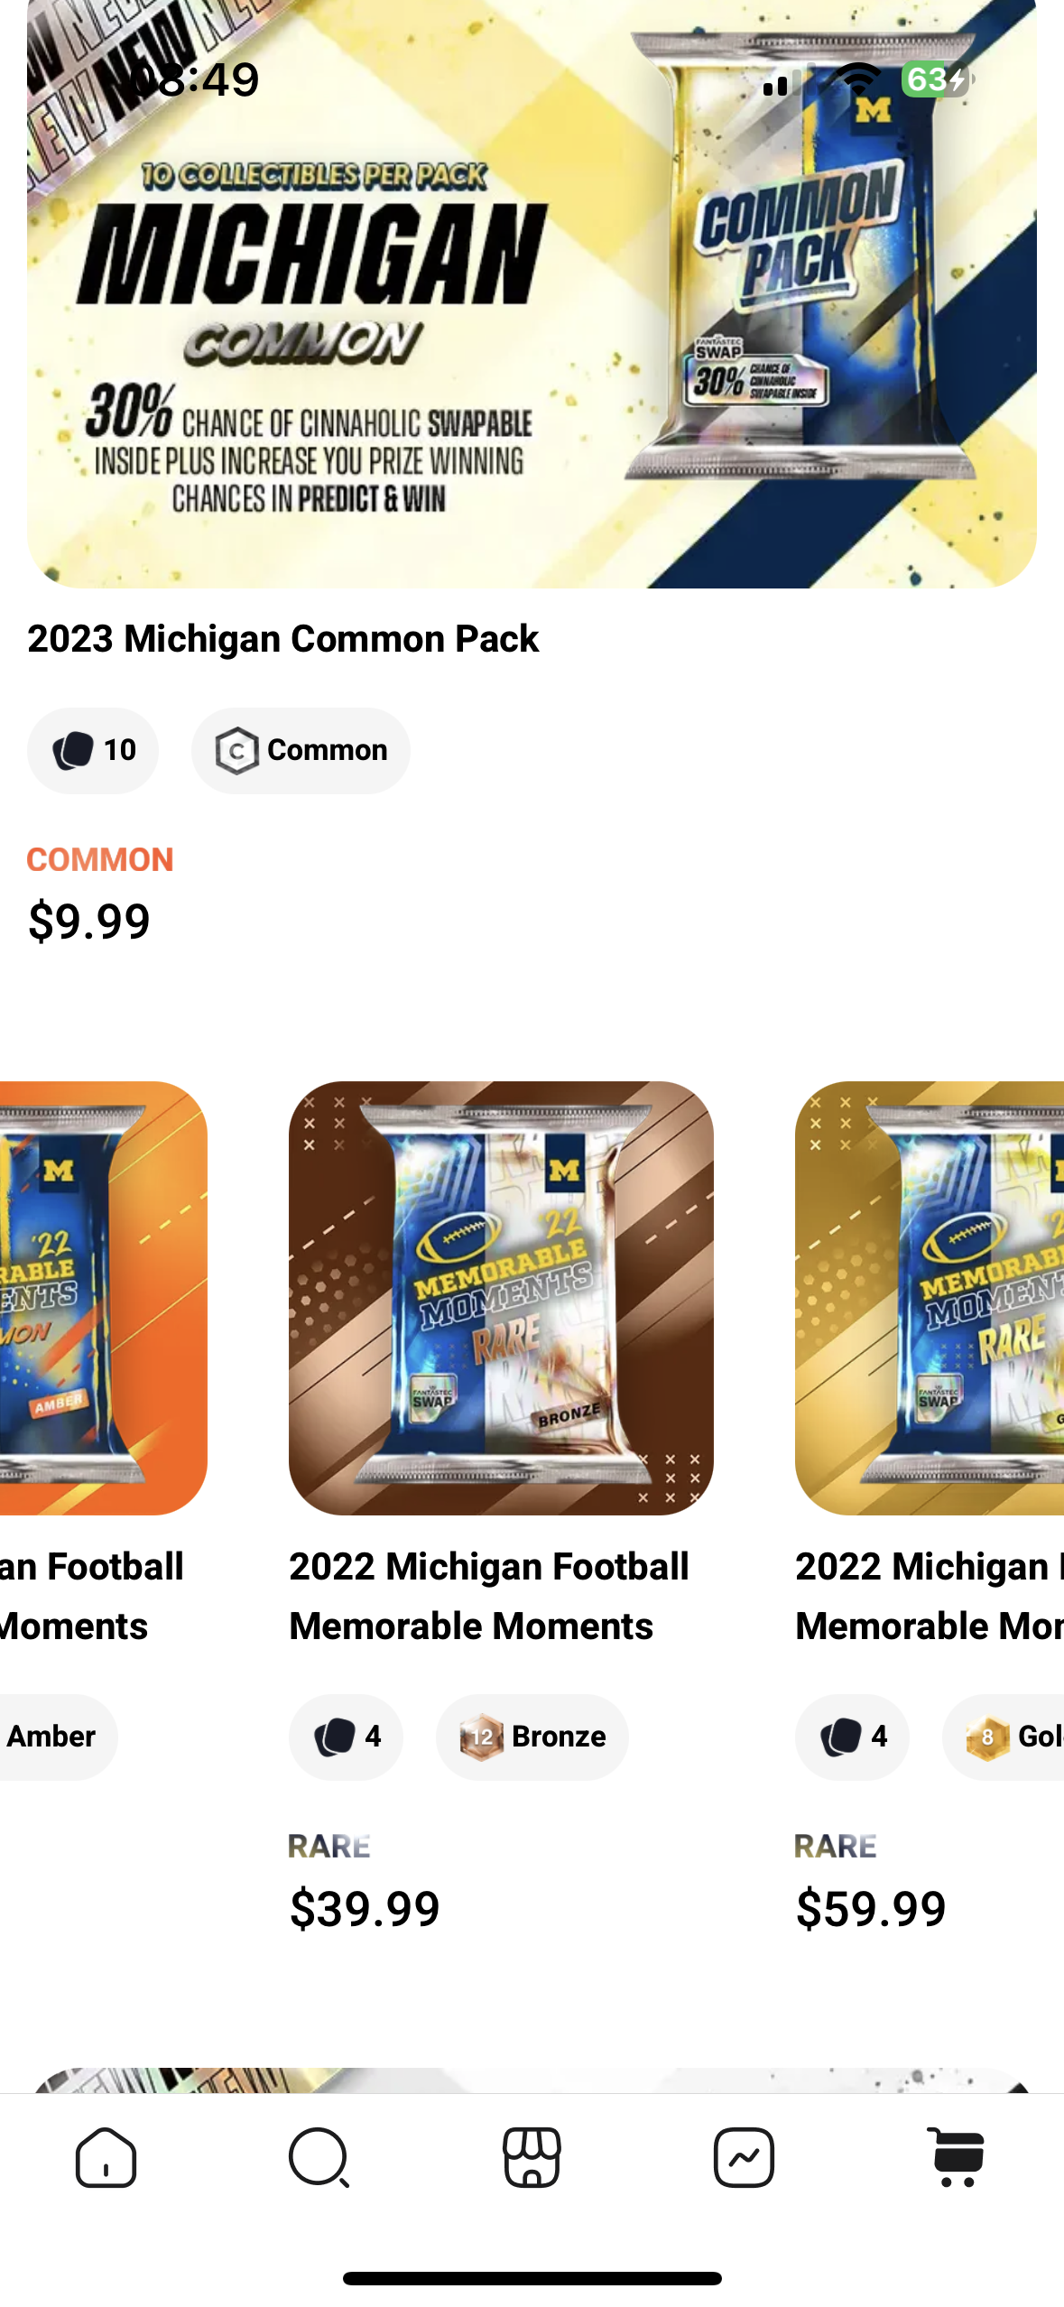The image size is (1064, 2307).
Task: Tap Bronze pack's 4 collectibles badge
Action: (346, 1737)
